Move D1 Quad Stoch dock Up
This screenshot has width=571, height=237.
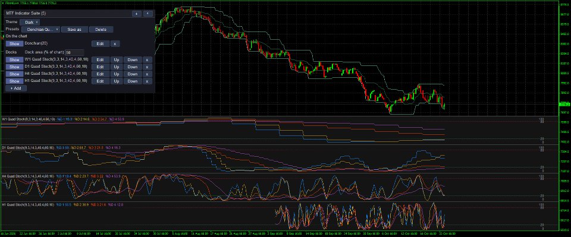click(117, 67)
